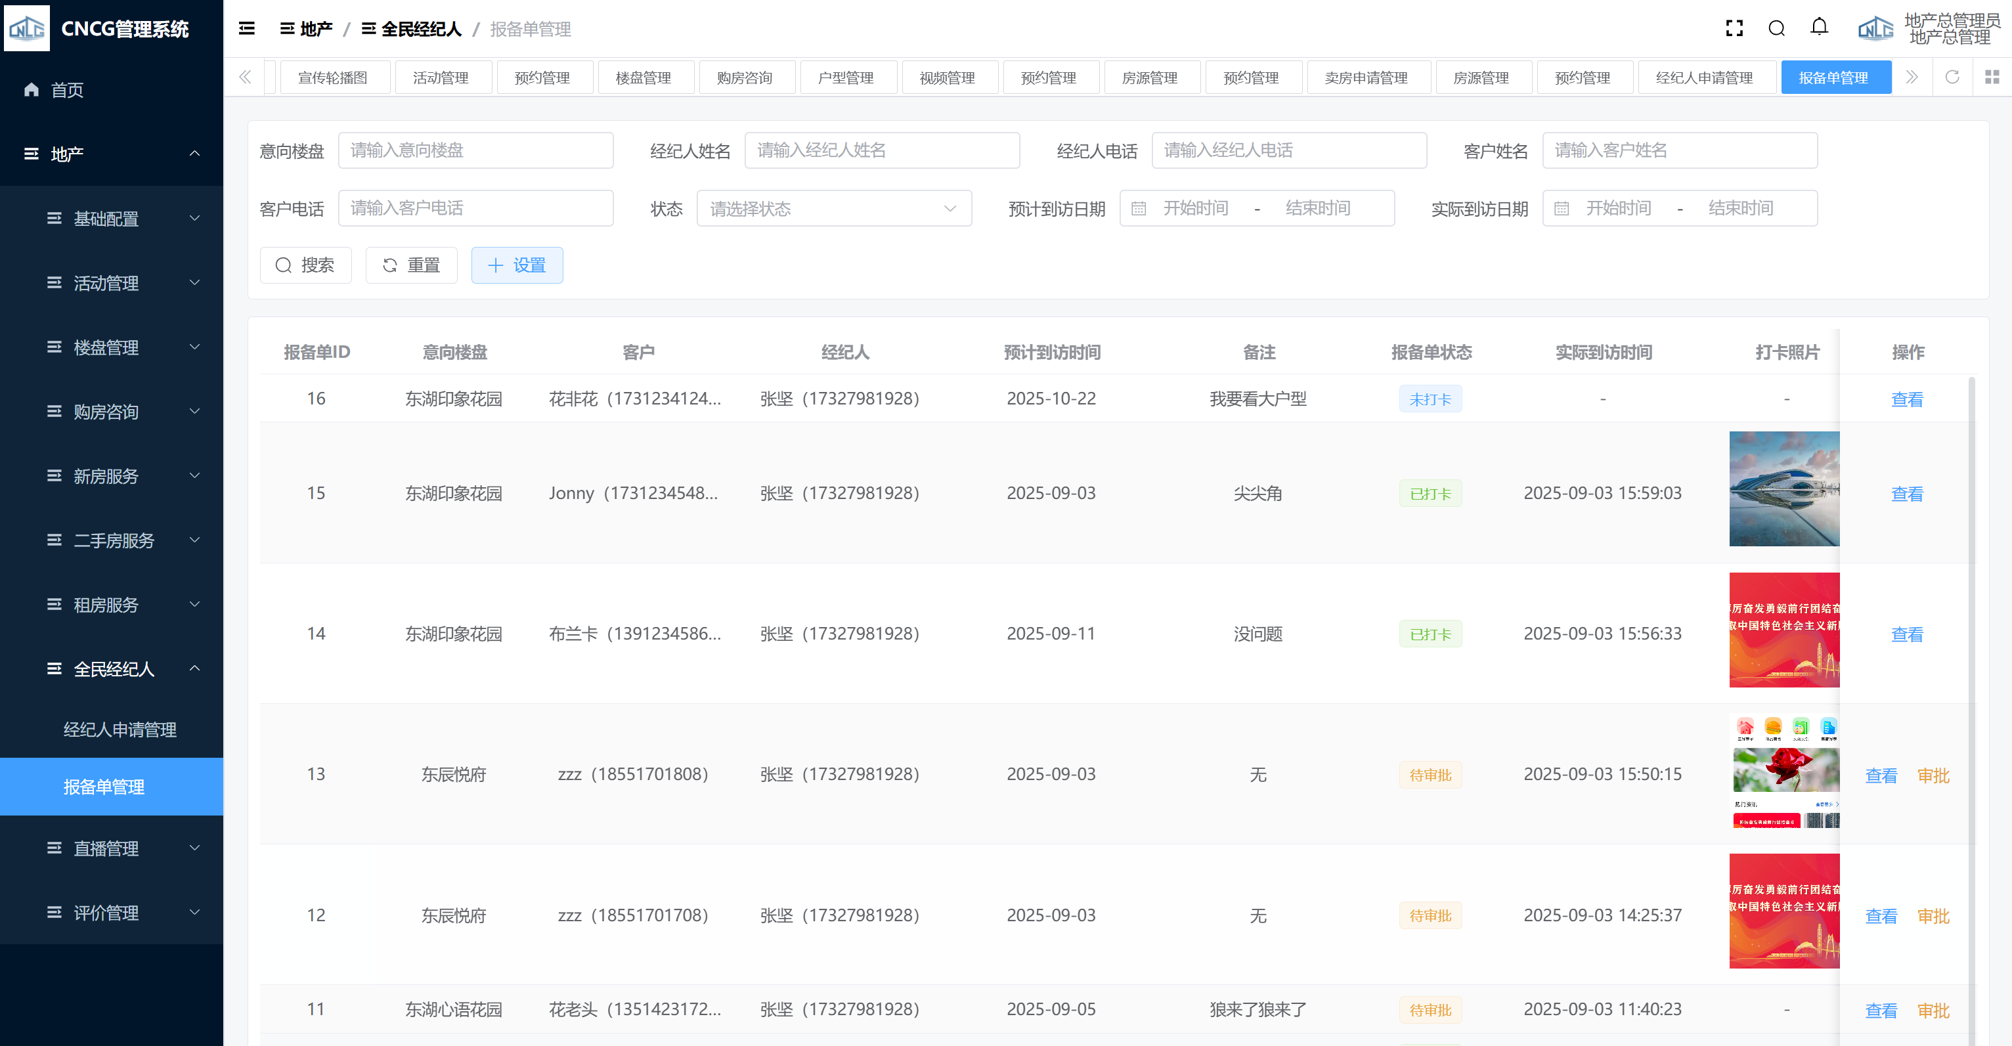
Task: Open the 状态 select dropdown
Action: click(833, 209)
